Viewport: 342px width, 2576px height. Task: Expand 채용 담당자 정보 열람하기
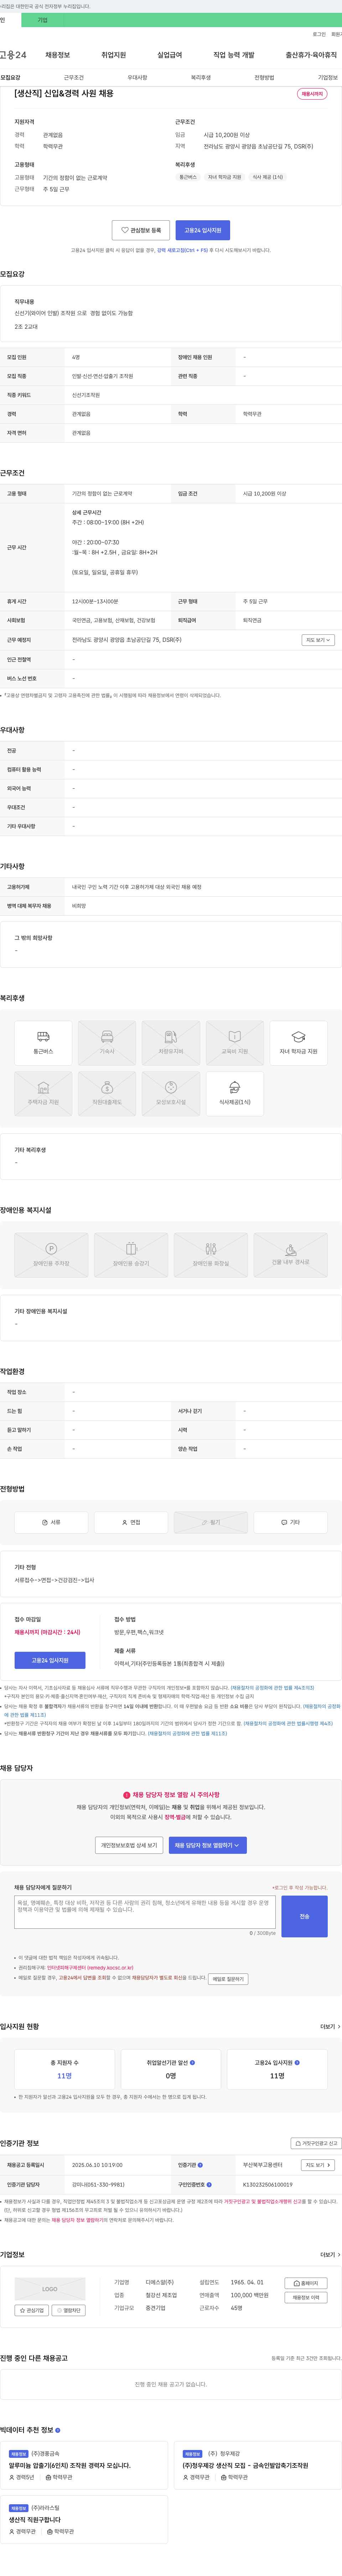click(207, 1845)
